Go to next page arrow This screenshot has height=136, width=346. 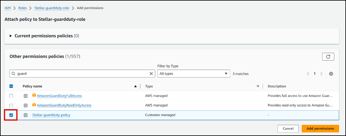(x=322, y=74)
